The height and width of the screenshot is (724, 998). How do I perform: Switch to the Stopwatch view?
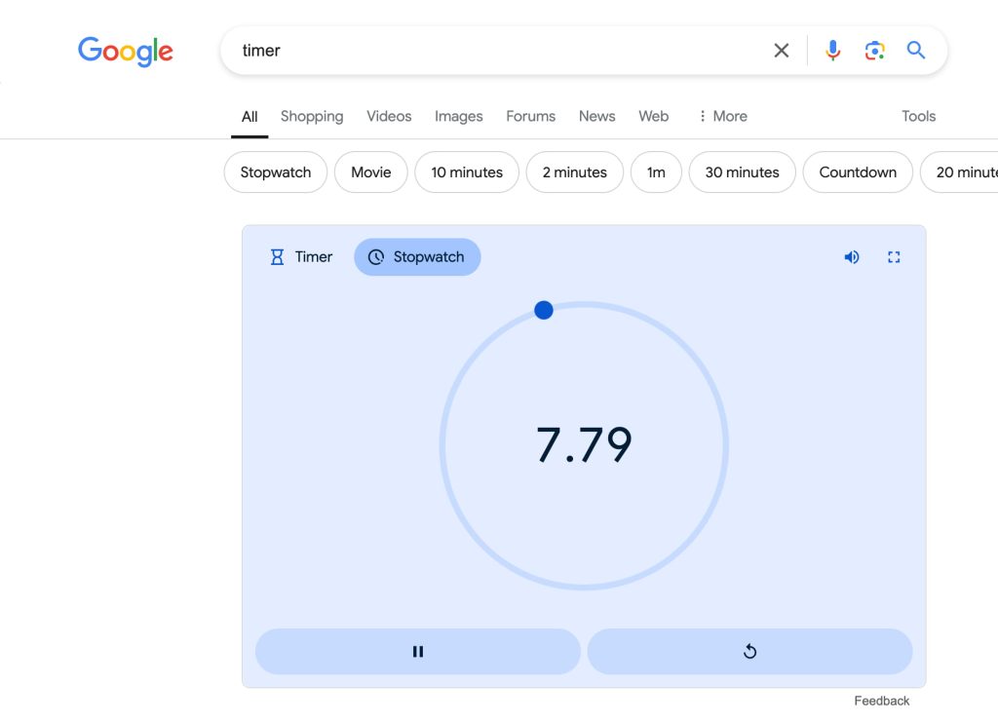pyautogui.click(x=417, y=256)
